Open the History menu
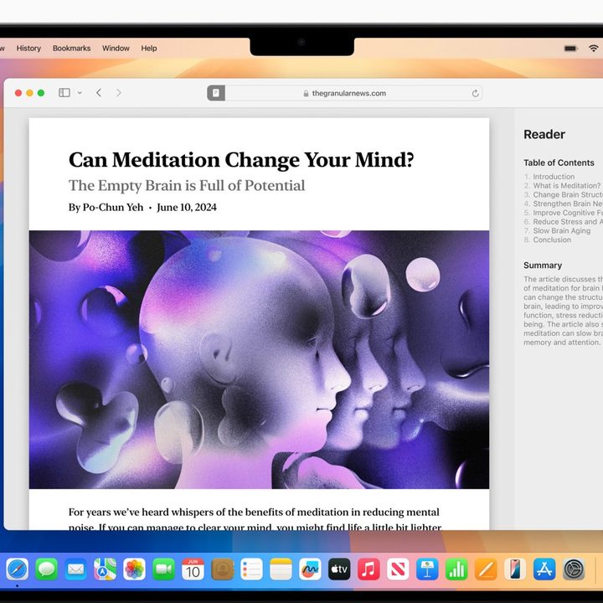Viewport: 603px width, 603px height. [28, 48]
